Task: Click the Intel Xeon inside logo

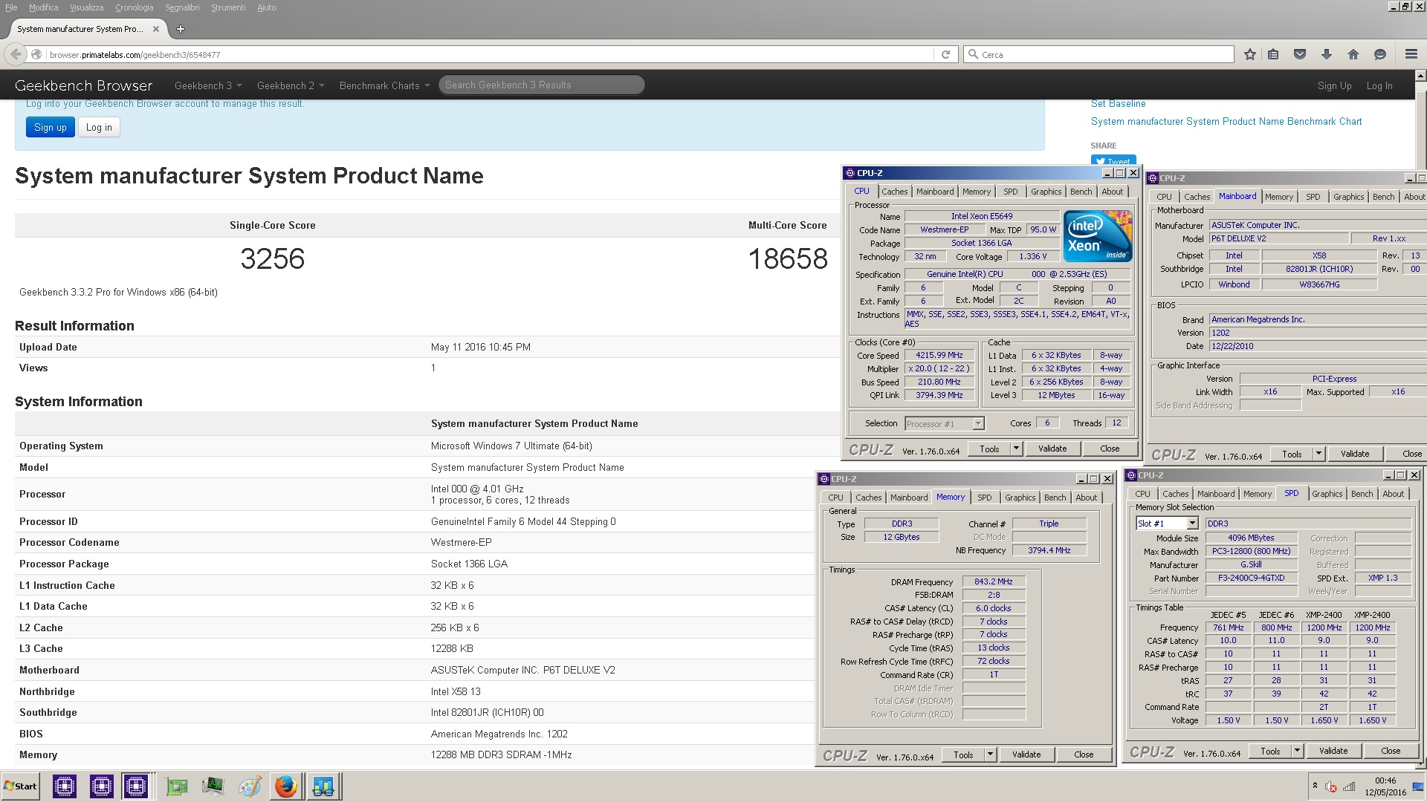Action: (x=1098, y=236)
